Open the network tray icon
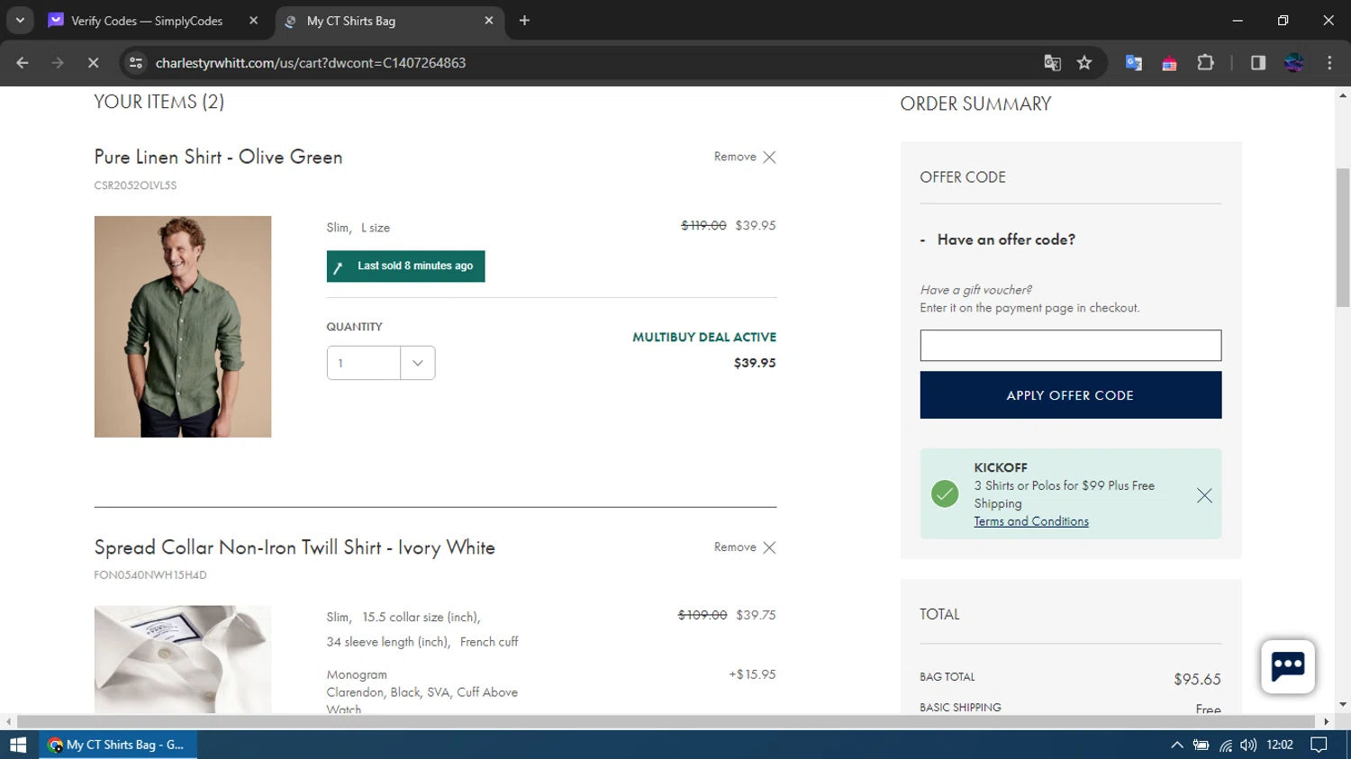The image size is (1351, 759). click(1225, 745)
